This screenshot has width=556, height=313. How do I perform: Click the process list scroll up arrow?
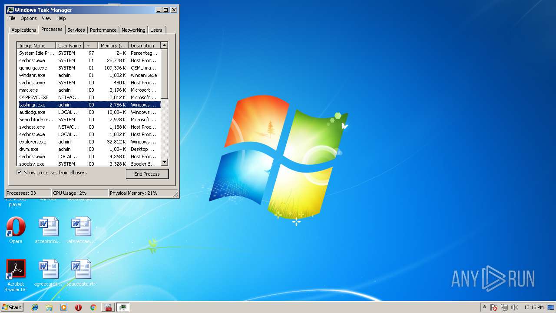pyautogui.click(x=164, y=45)
